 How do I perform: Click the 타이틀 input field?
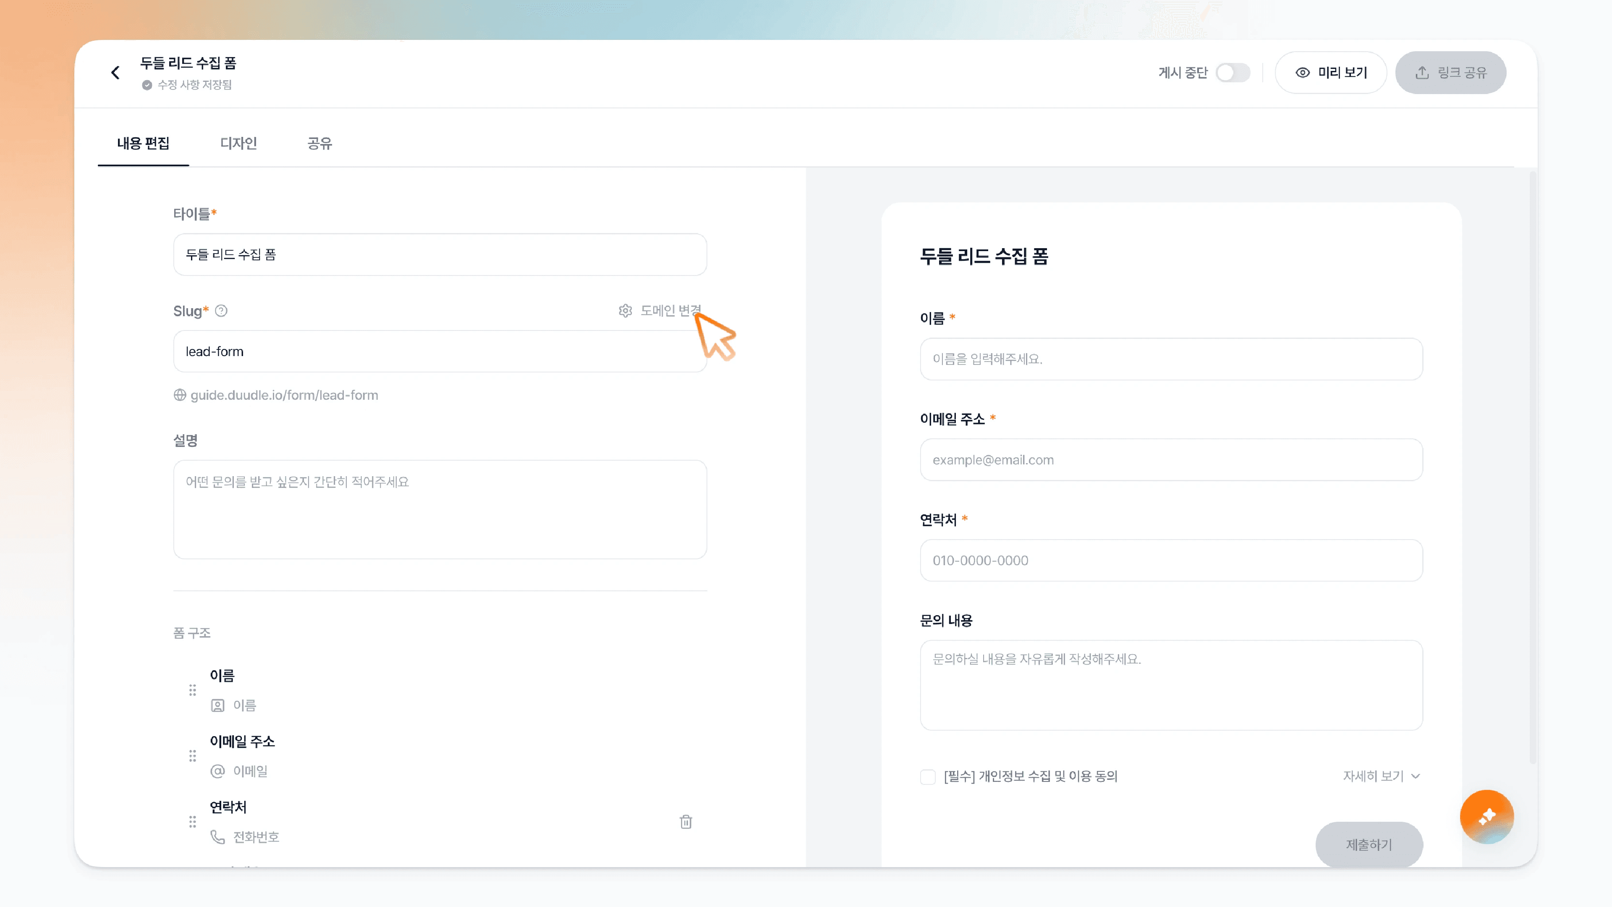440,254
